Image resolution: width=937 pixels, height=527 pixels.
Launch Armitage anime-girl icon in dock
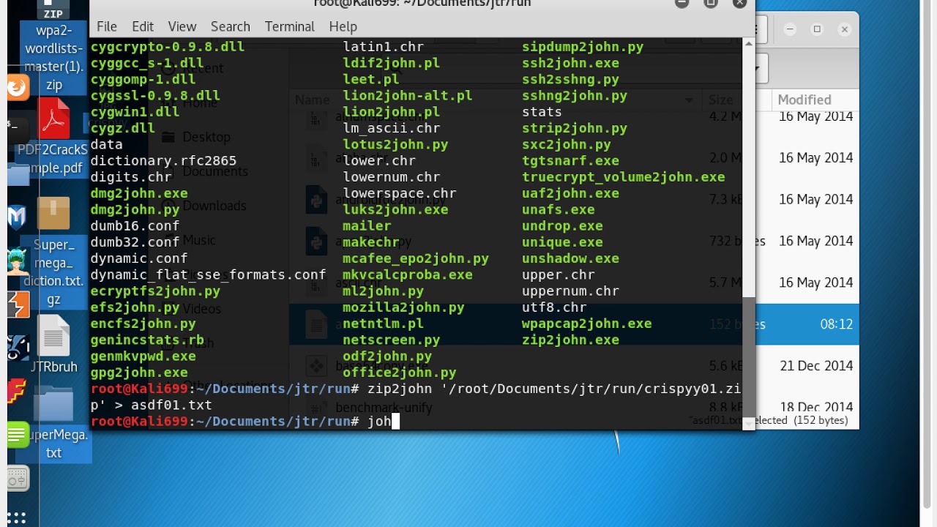[17, 261]
